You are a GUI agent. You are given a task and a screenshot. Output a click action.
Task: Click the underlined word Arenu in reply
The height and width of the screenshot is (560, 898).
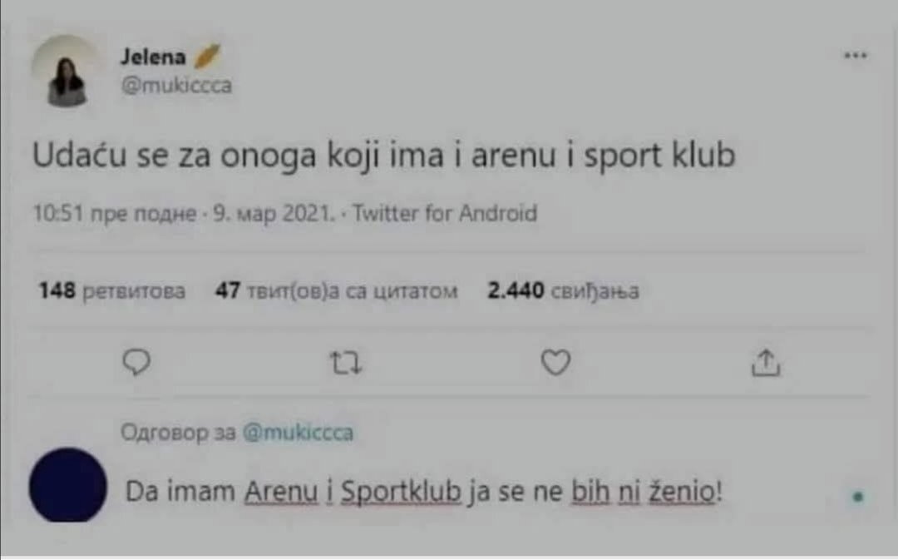pyautogui.click(x=281, y=492)
